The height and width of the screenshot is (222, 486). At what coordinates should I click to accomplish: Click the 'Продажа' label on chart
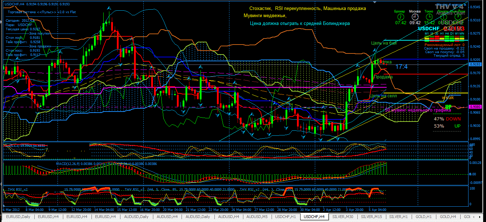(383, 77)
